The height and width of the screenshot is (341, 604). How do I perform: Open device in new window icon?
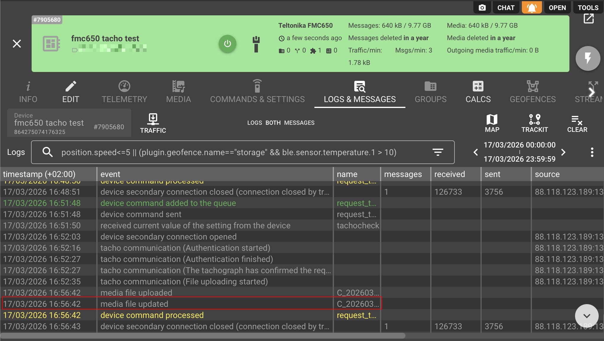pyautogui.click(x=588, y=19)
